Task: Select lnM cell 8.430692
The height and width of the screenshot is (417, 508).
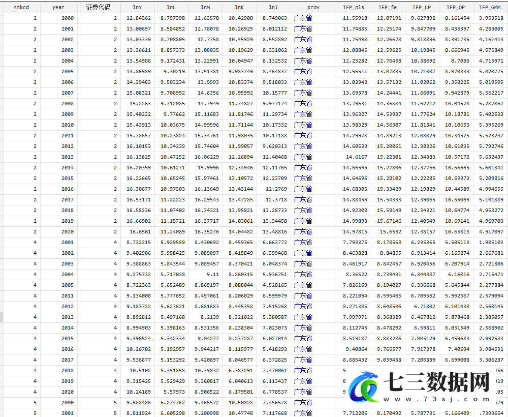Action: tap(205, 242)
